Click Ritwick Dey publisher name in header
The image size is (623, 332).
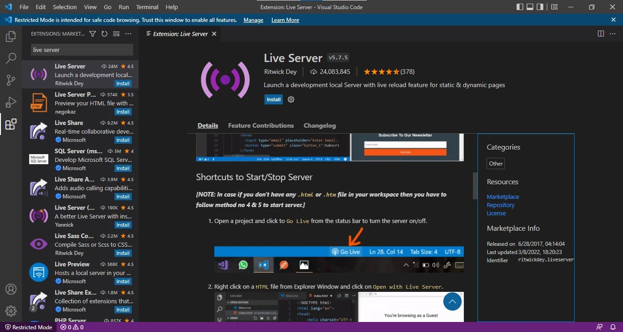click(x=280, y=72)
